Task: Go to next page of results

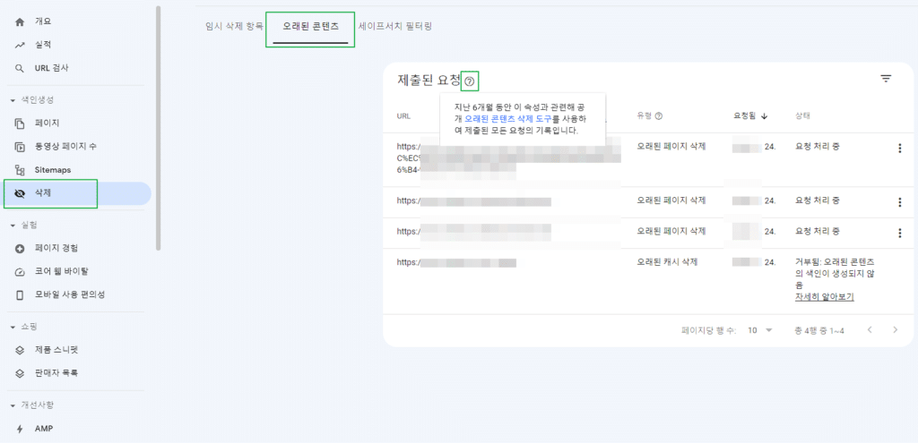Action: (x=896, y=330)
